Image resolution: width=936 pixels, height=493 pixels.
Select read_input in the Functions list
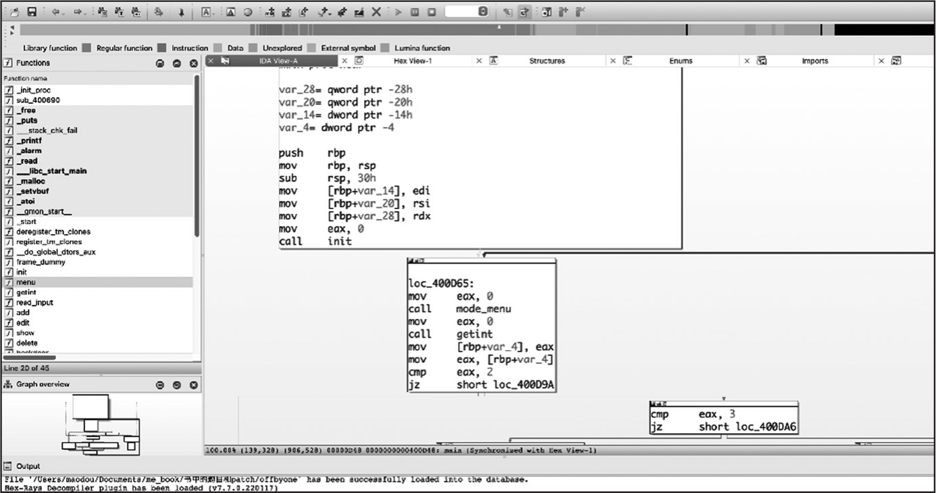(x=34, y=303)
